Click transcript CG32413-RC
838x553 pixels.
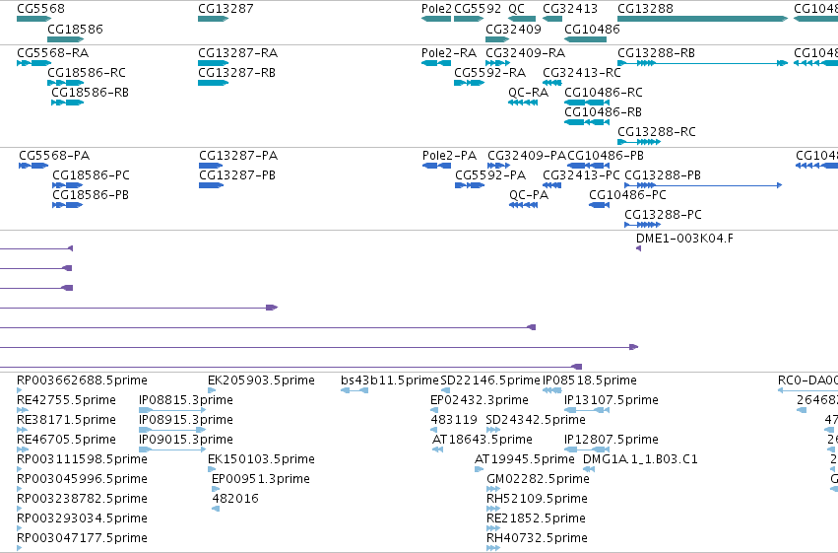581,73
